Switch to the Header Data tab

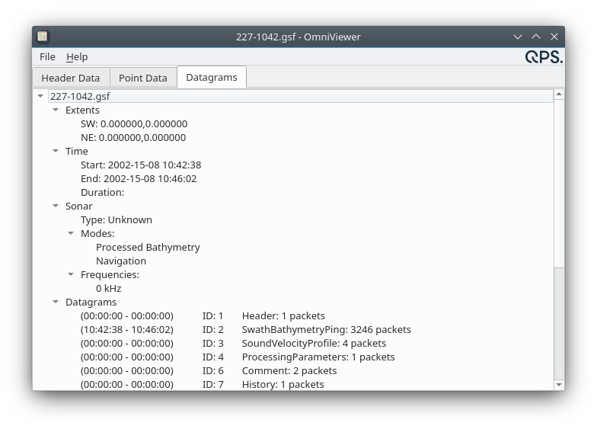[71, 78]
